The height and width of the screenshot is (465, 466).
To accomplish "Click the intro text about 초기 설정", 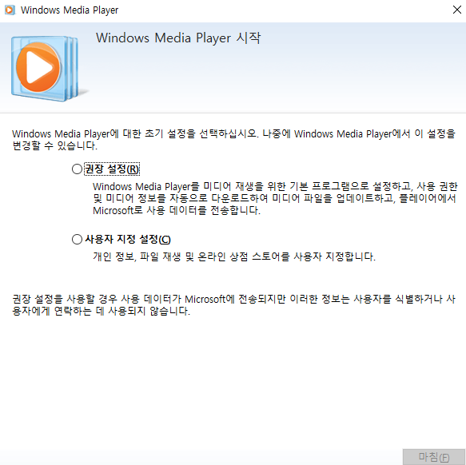I will (233, 140).
